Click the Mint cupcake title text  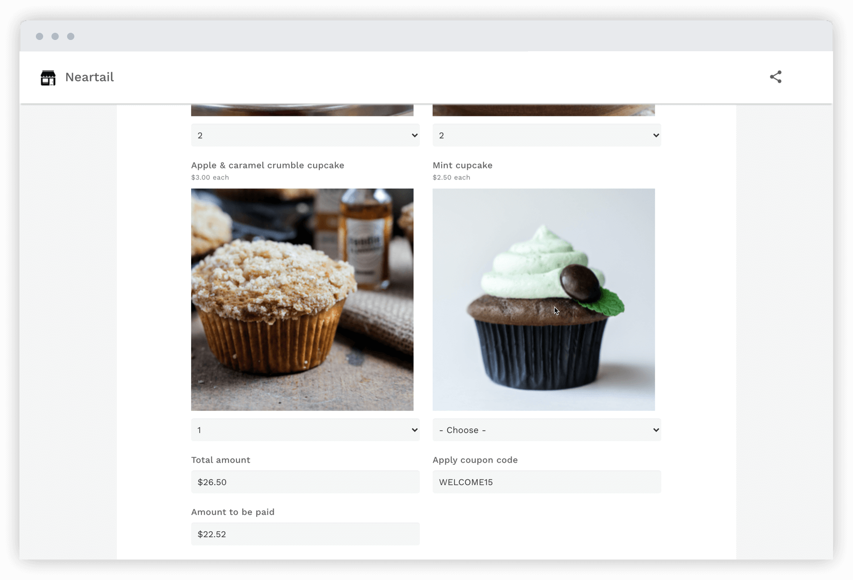click(462, 165)
